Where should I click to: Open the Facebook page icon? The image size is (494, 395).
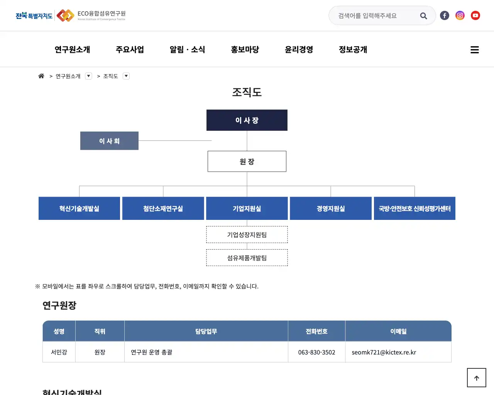(x=445, y=15)
